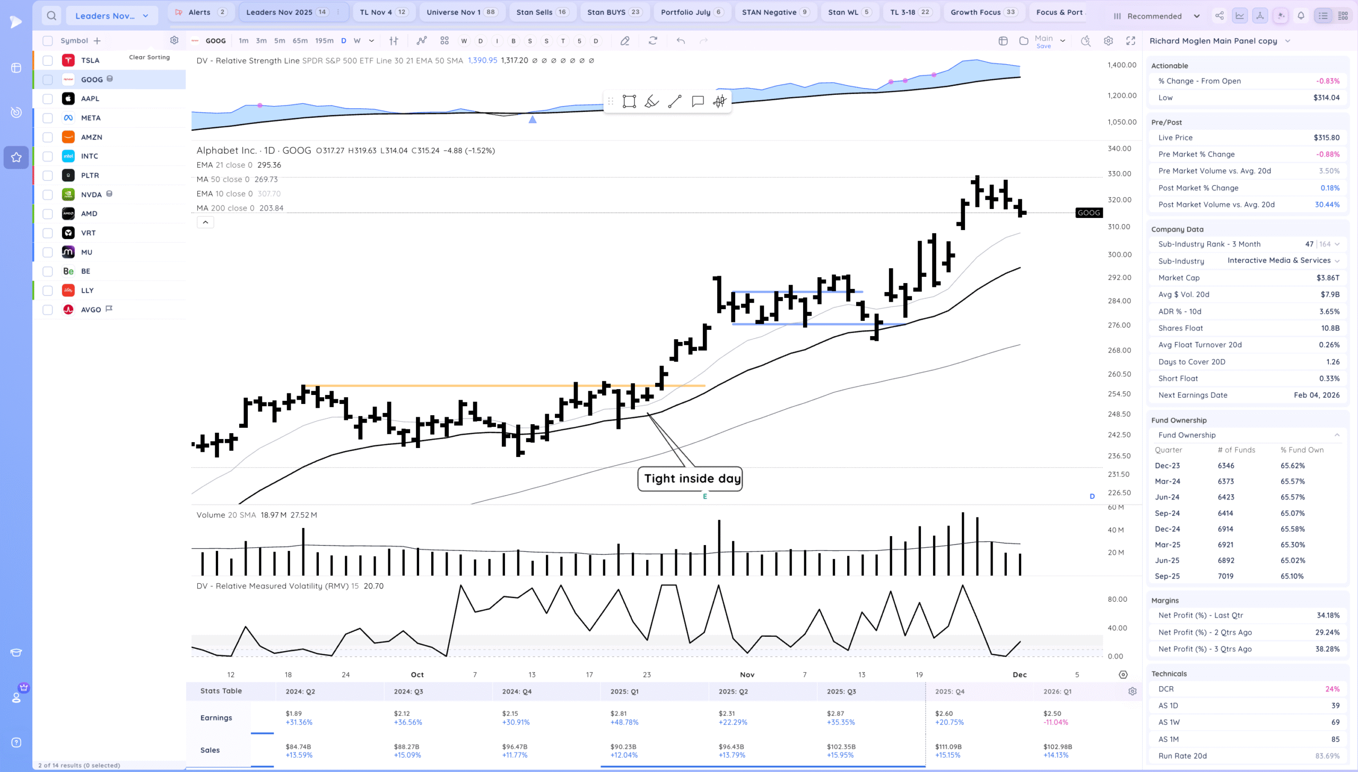Collapse the Fund Ownership section
Viewport: 1358px width, 772px height.
[1337, 435]
